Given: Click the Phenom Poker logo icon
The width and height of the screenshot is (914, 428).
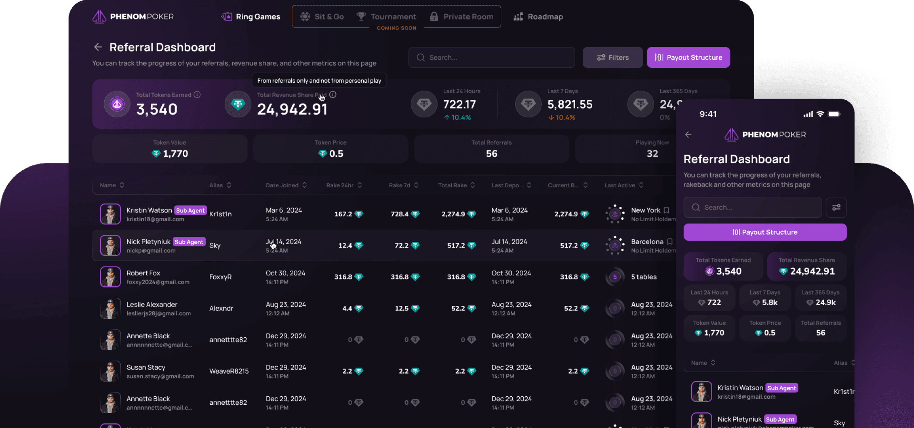Looking at the screenshot, I should pyautogui.click(x=99, y=16).
